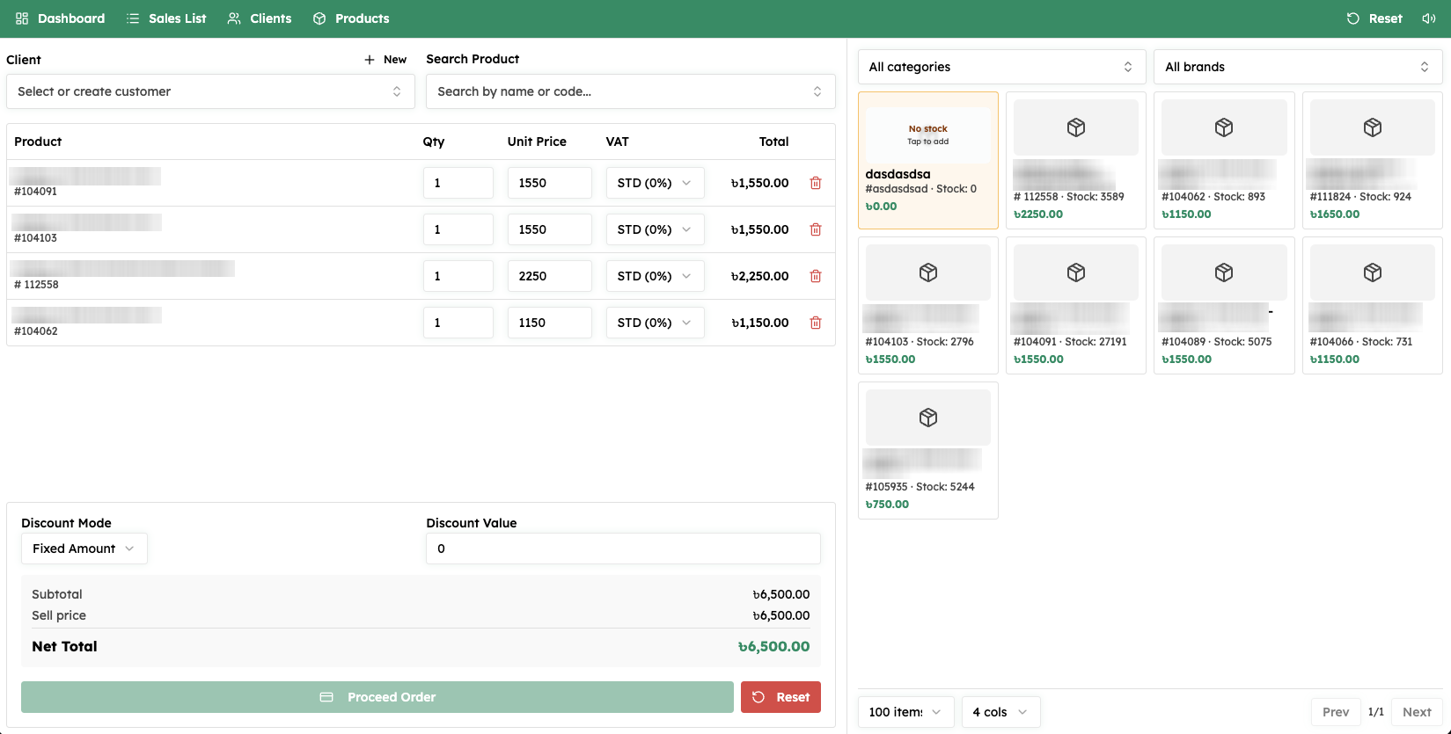The height and width of the screenshot is (734, 1451).
Task: Open All brands filter
Action: (x=1298, y=67)
